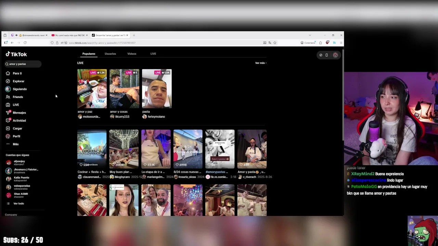Open the list all tabs dropdown arrow
The height and width of the screenshot is (246, 438).
pos(310,35)
